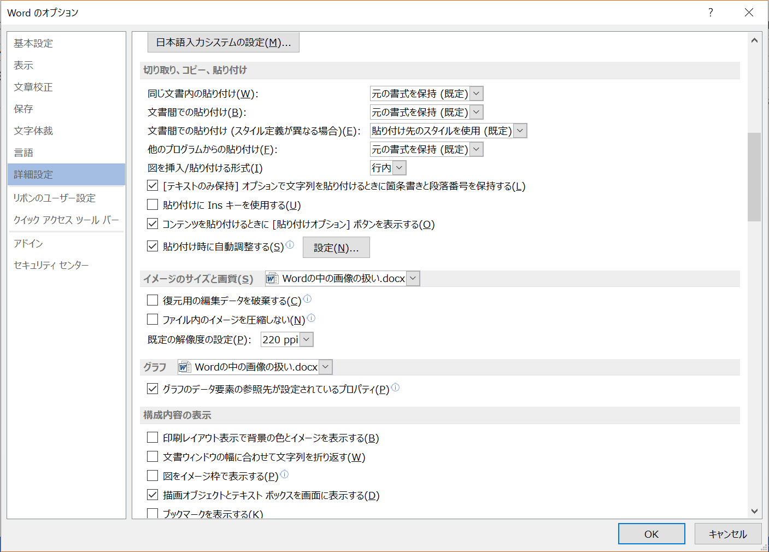Enable 印刷レイアウト表示で背景の色とイメージを表示する
The height and width of the screenshot is (552, 769).
pos(152,438)
